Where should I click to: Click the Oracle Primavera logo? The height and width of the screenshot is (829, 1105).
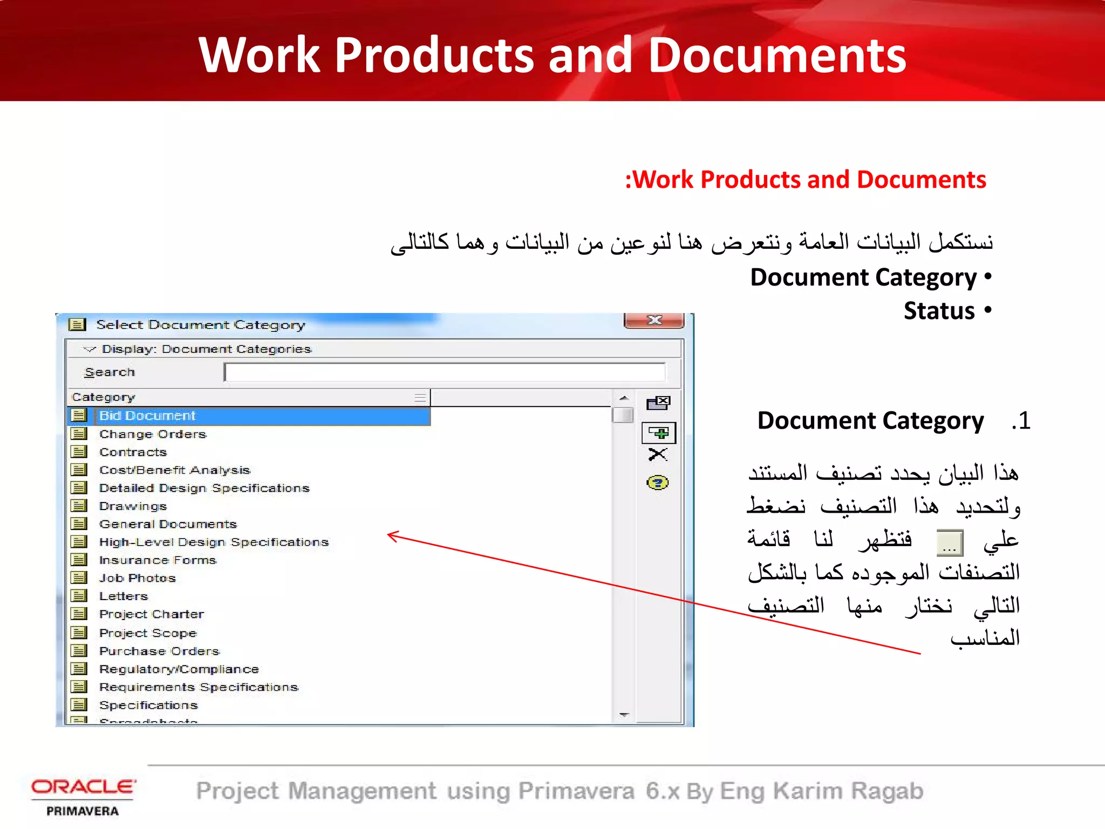pos(83,798)
